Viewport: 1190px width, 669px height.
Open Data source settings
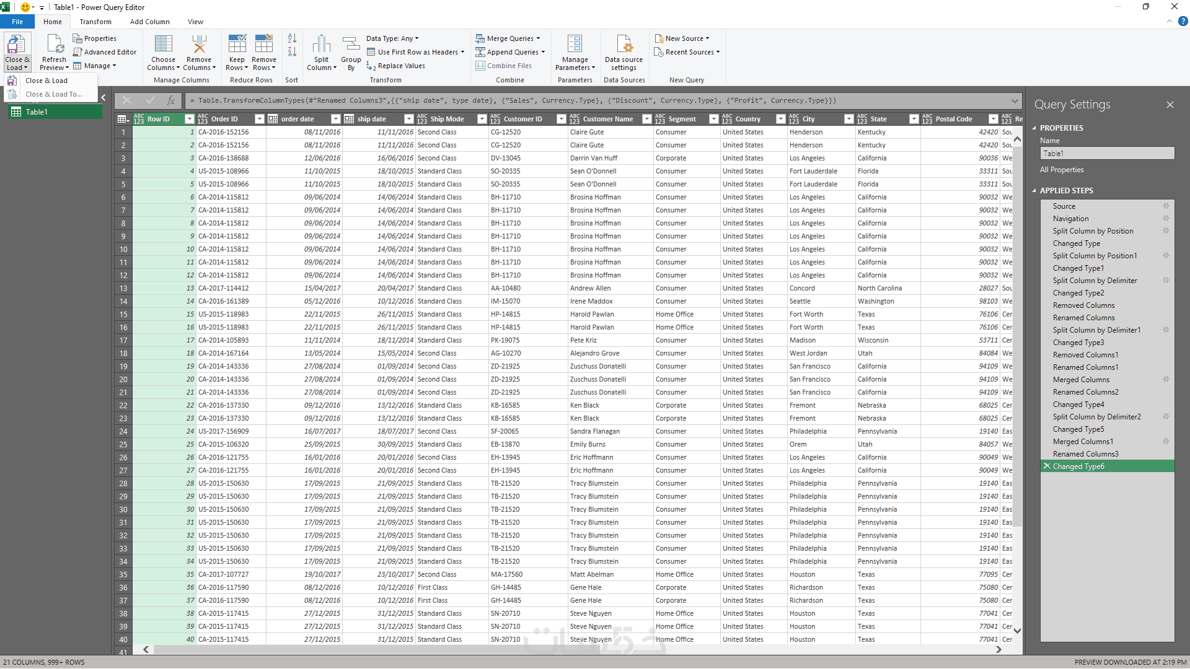624,45
